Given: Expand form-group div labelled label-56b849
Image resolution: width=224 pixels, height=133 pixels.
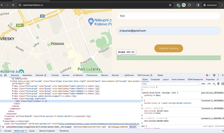Looking at the screenshot, I should (x=13, y=94).
